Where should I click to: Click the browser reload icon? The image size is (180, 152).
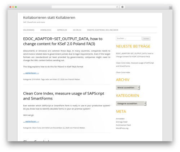coord(117,7)
